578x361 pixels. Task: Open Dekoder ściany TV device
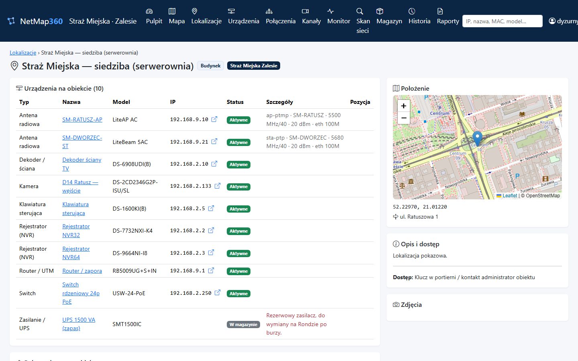click(82, 164)
